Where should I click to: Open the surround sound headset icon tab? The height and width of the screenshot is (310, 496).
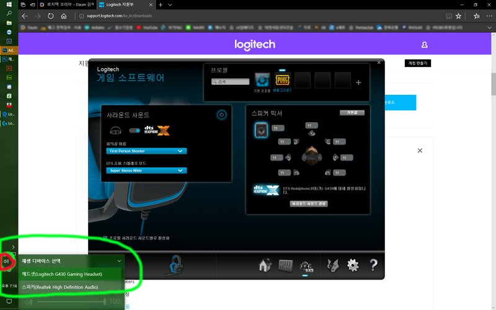tap(306, 266)
